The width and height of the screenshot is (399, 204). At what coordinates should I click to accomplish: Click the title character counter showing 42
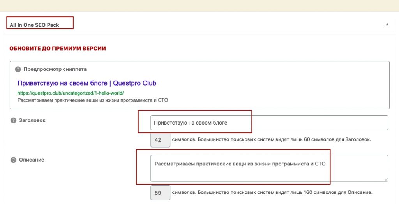pos(160,140)
